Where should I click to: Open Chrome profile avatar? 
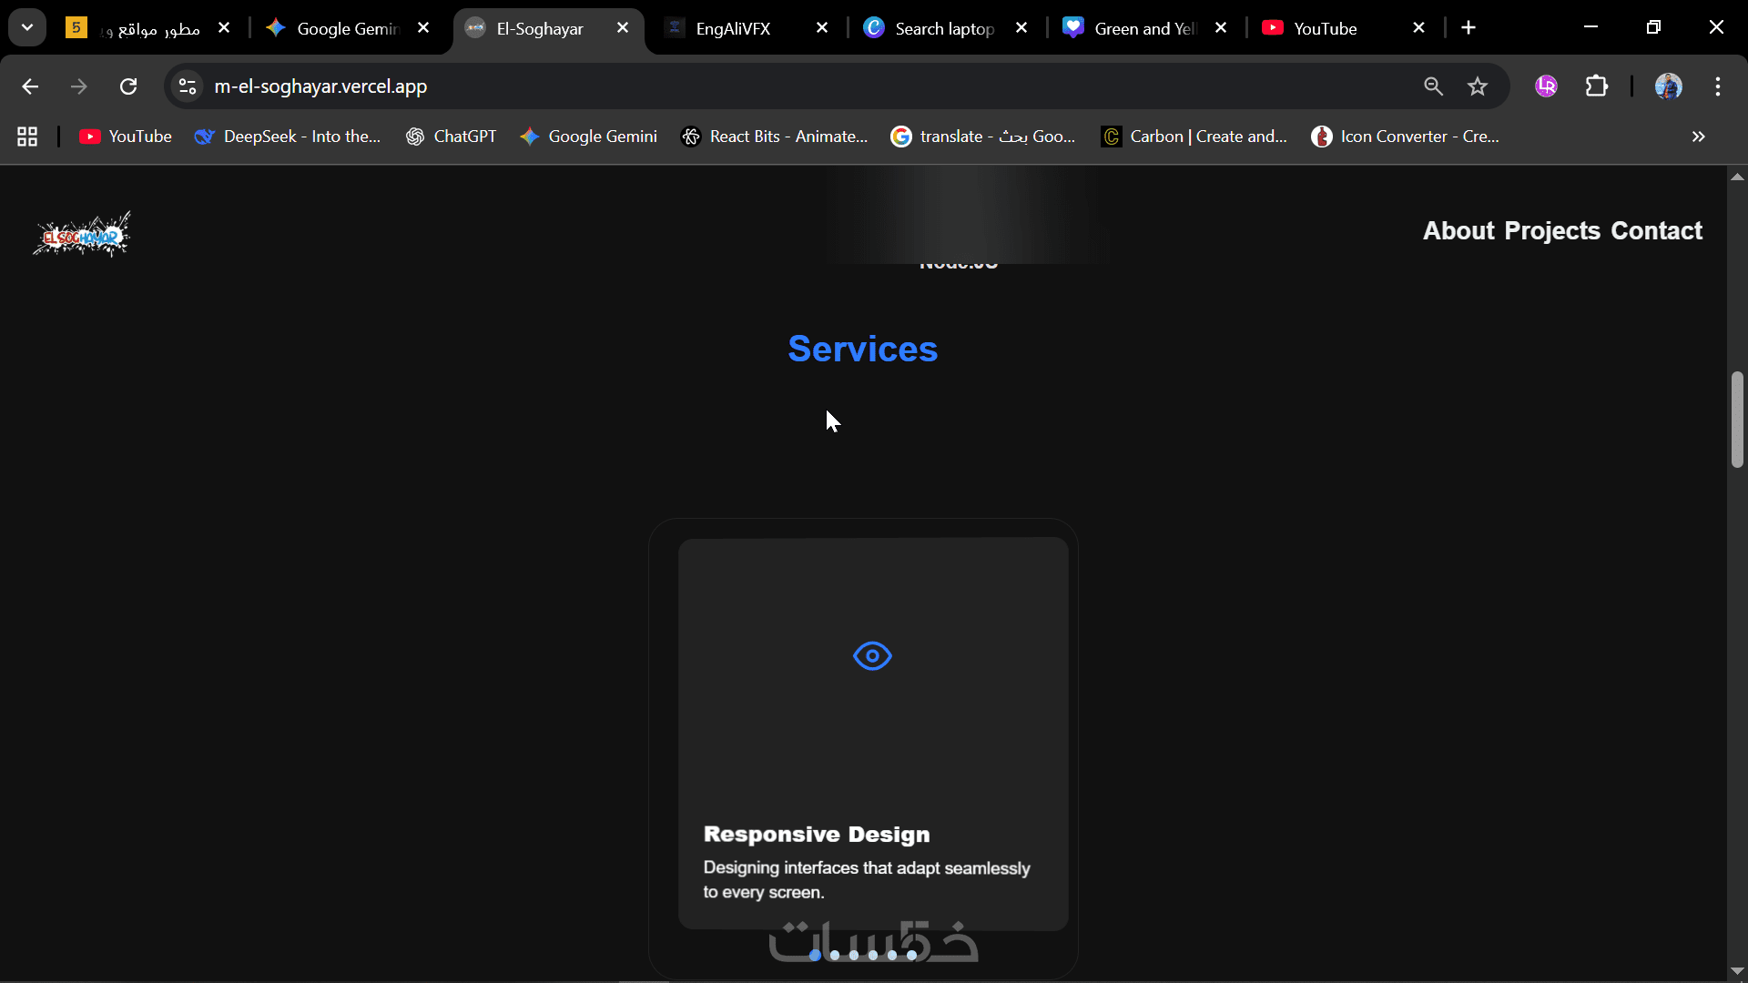(1668, 86)
